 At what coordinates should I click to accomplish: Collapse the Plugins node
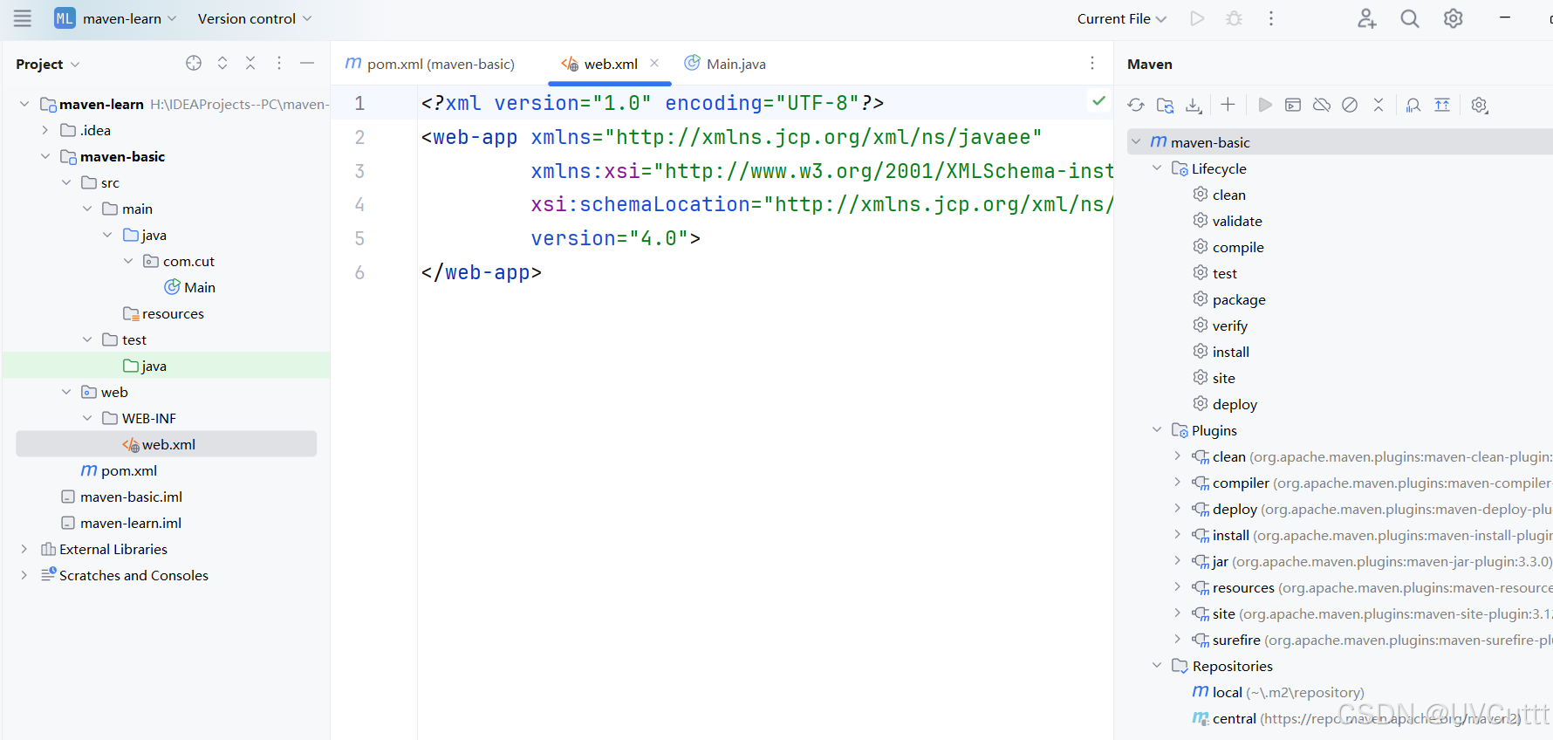pyautogui.click(x=1157, y=429)
